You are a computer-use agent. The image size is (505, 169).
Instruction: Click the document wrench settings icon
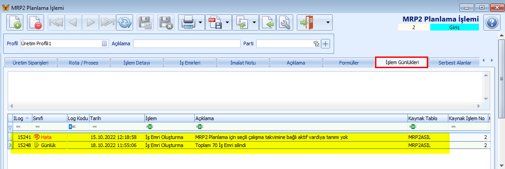pyautogui.click(x=285, y=22)
